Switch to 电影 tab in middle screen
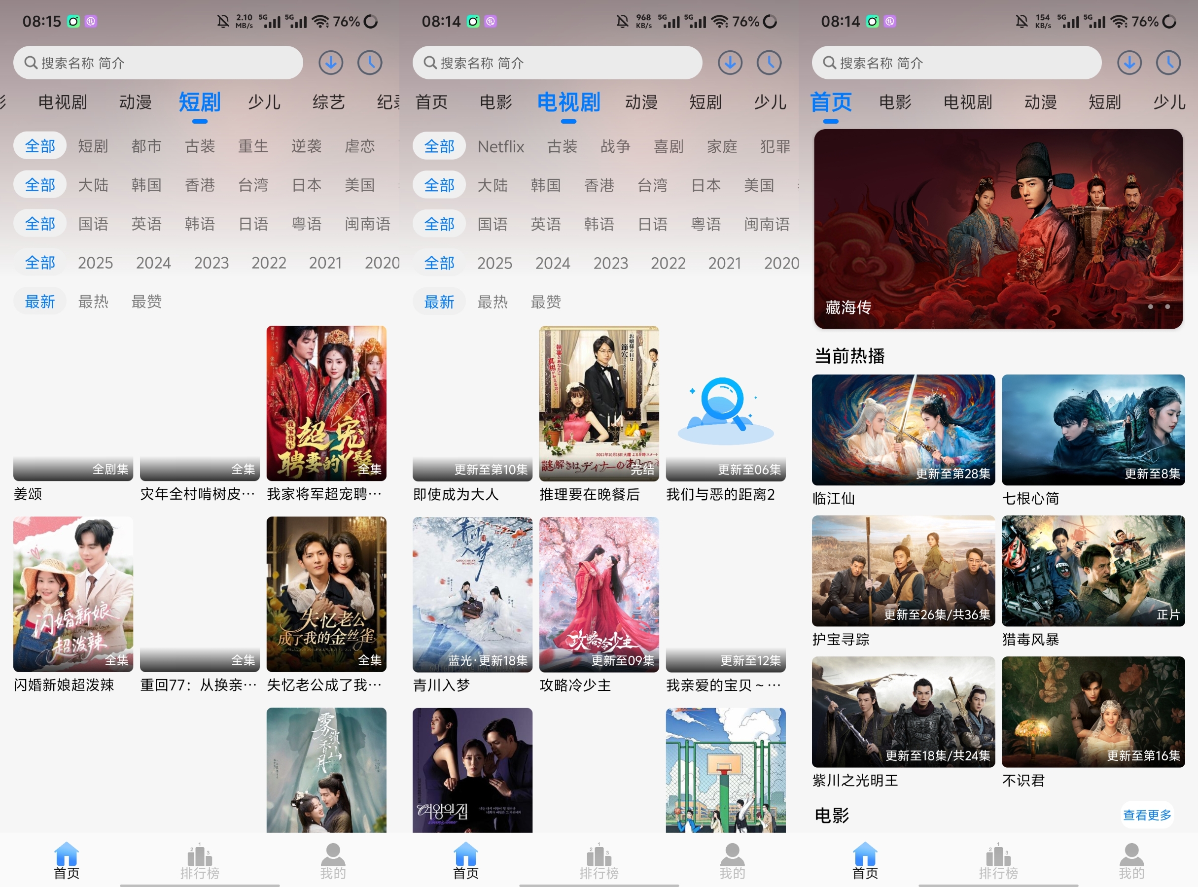The image size is (1198, 887). tap(496, 102)
